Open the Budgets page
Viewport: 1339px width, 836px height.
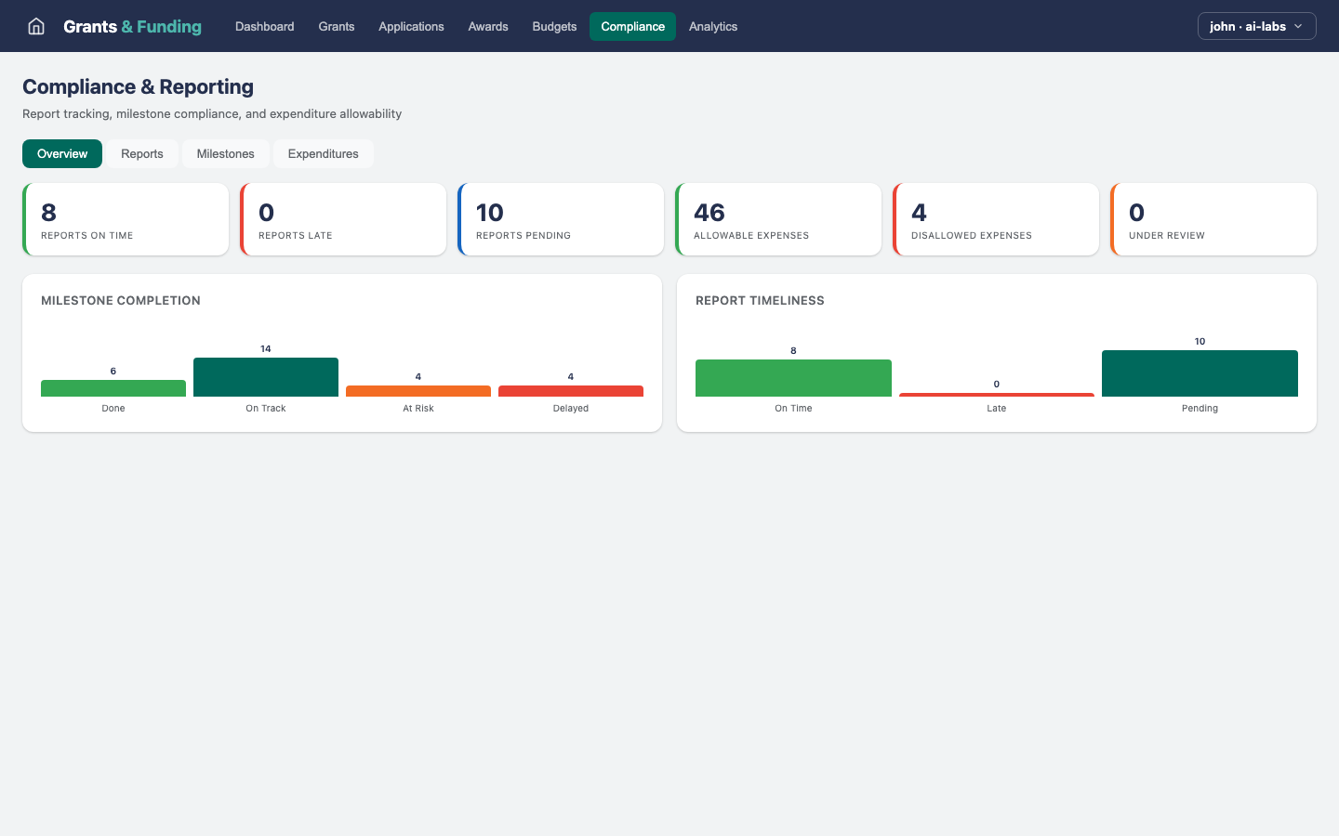(x=553, y=26)
